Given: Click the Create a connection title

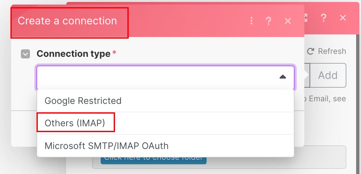Looking at the screenshot, I should [67, 21].
